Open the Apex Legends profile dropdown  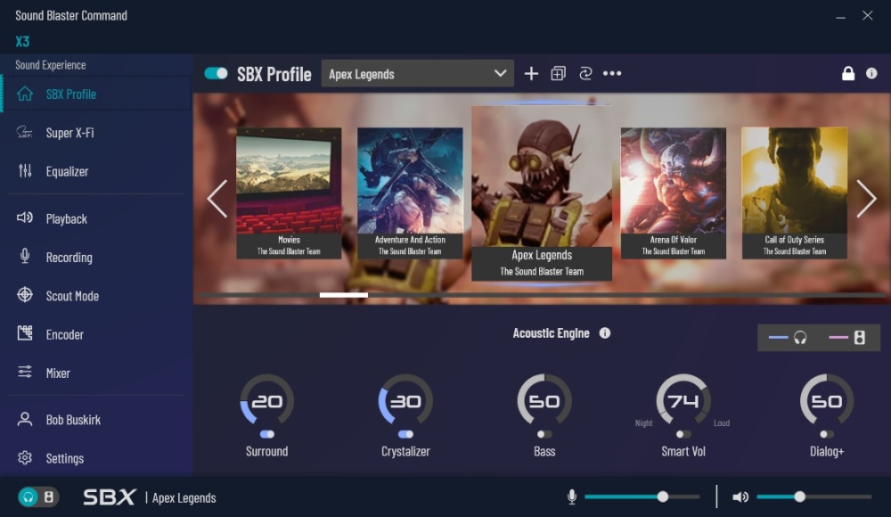click(417, 73)
